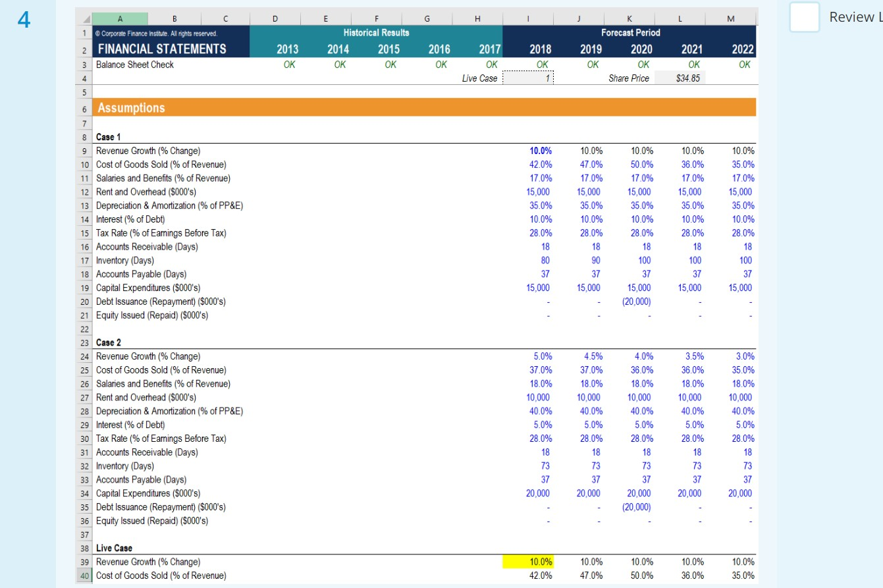
Task: Click the Case 2 heading
Action: click(109, 342)
